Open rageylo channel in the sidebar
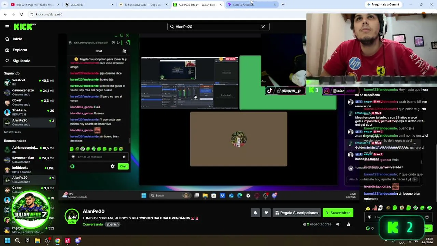This screenshot has height=246, width=437. click(x=29, y=230)
